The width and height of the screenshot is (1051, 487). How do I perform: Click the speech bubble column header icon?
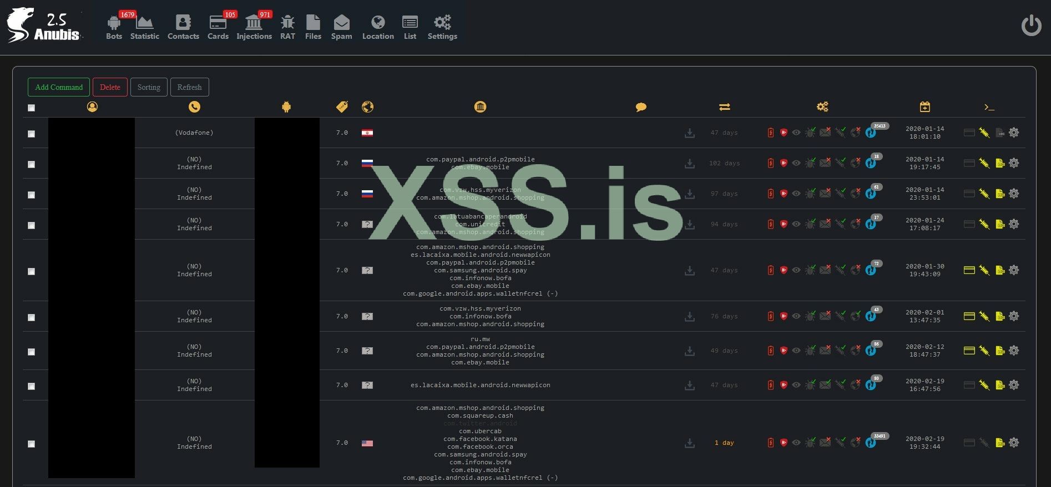[x=641, y=107]
